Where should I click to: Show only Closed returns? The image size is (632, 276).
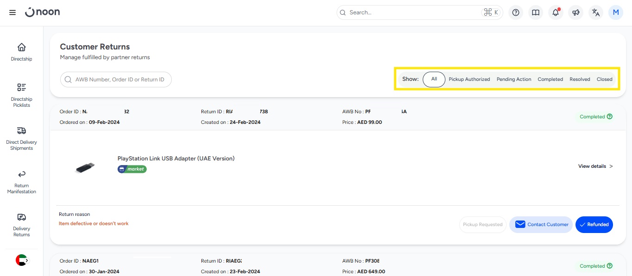click(604, 79)
